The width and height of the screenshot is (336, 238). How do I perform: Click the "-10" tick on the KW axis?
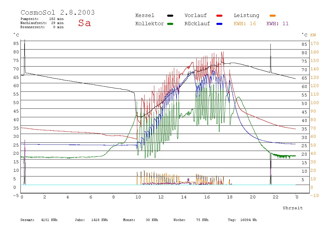tap(315, 195)
